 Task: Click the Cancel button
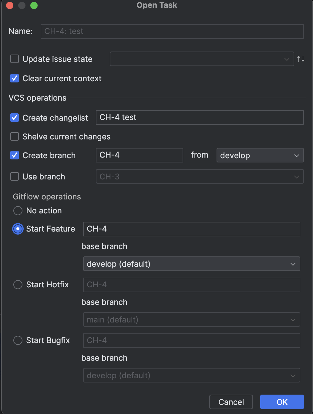[x=231, y=402]
